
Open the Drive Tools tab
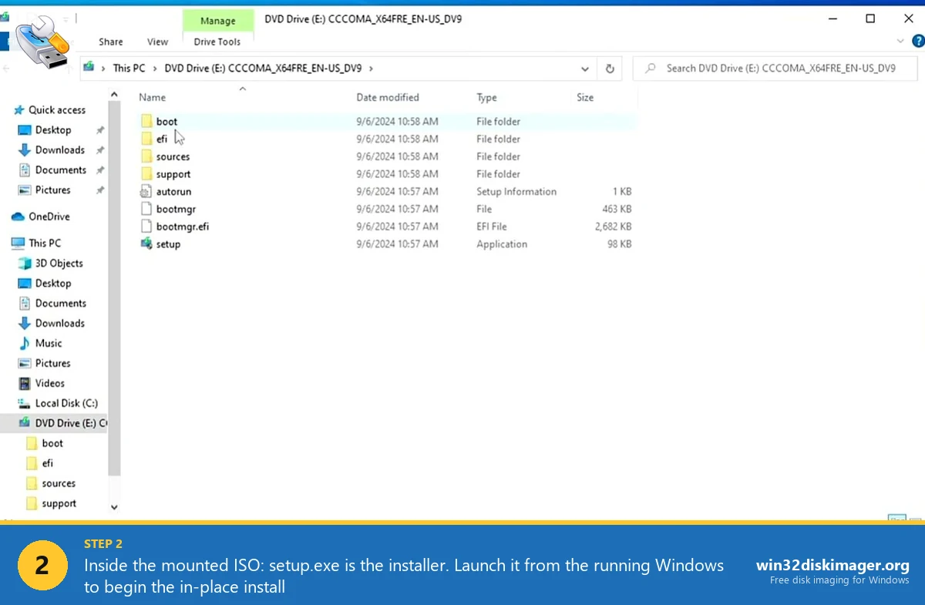[x=217, y=42]
